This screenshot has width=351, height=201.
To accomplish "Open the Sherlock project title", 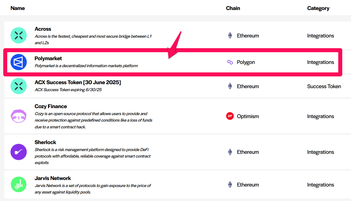I will 45,142.
